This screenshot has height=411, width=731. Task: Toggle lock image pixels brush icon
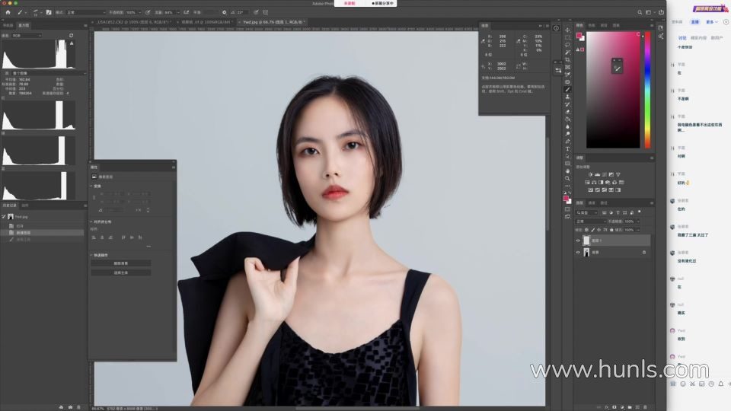[593, 230]
